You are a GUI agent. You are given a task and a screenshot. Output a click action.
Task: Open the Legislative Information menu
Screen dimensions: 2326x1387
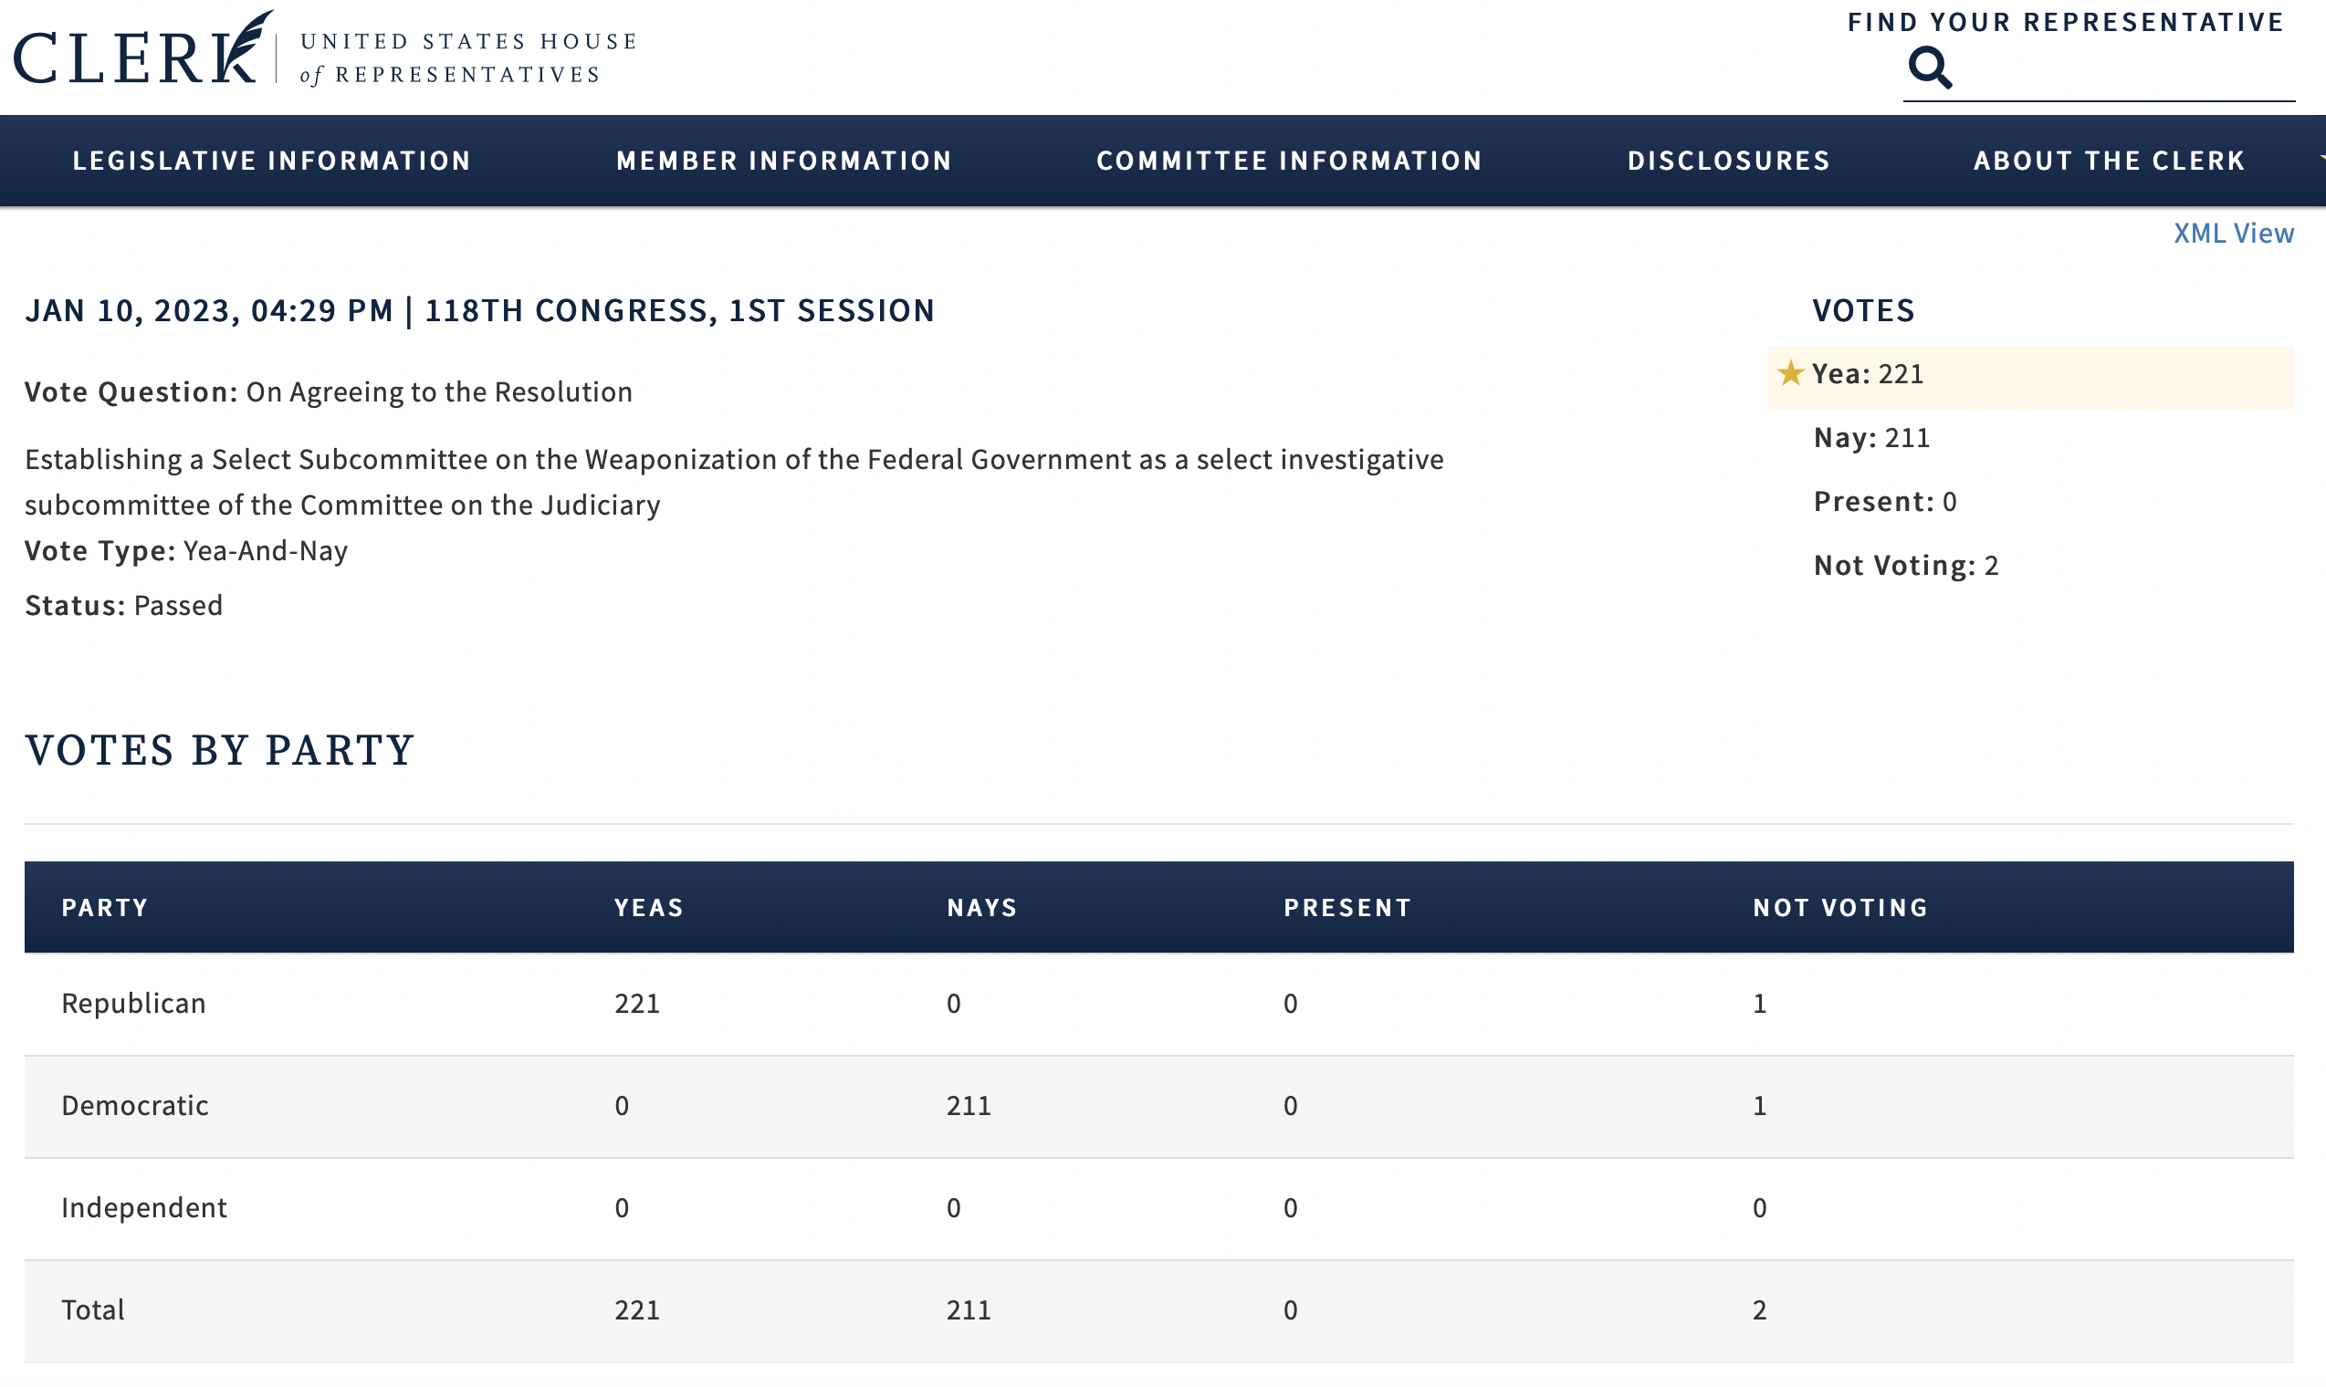coord(271,161)
